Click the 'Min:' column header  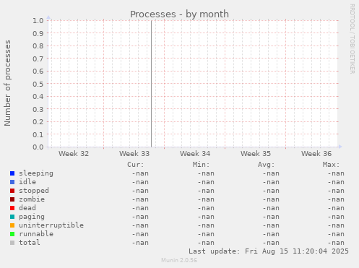[201, 165]
